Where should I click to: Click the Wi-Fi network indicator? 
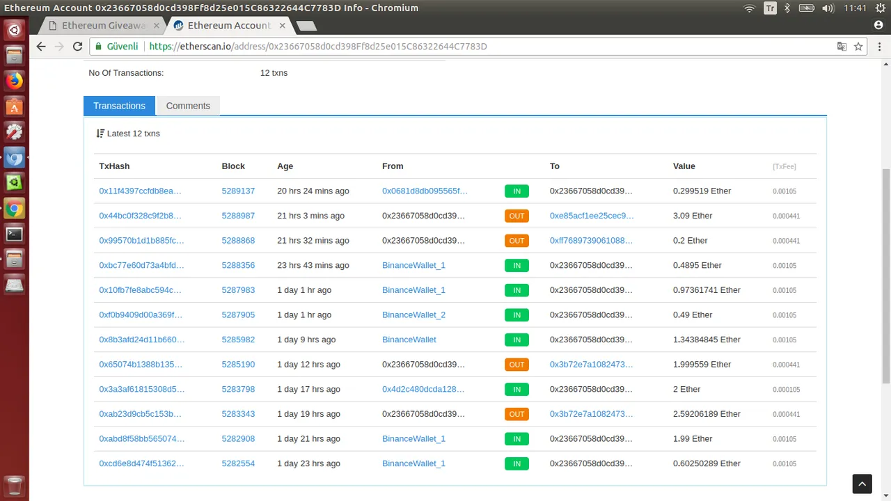(x=750, y=8)
